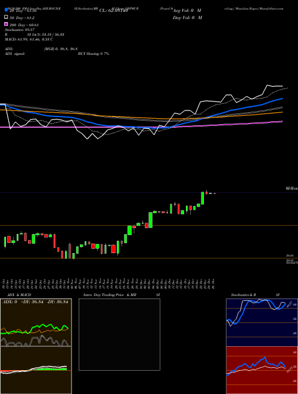Click the MACD: 61.99, 61.46 reading
This screenshot has height=394, width=298.
point(29,39)
